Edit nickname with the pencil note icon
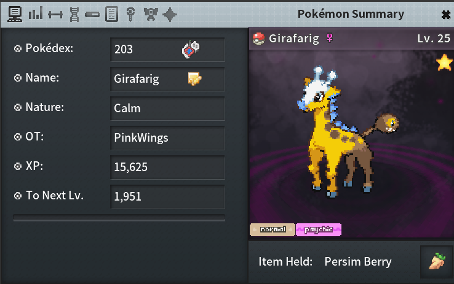Viewport: 454px width, 284px height. pyautogui.click(x=194, y=79)
